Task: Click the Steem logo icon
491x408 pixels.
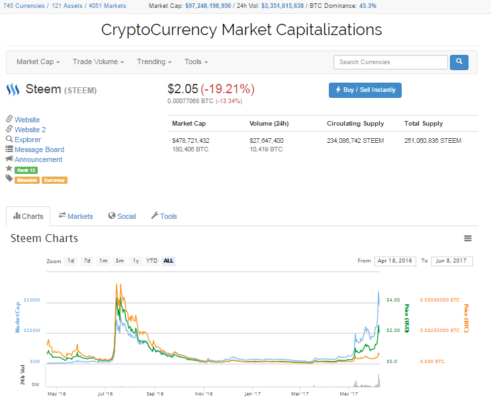Action: pyautogui.click(x=13, y=89)
